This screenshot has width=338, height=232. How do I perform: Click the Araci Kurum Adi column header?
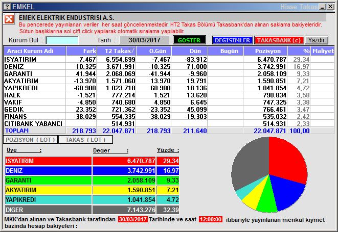[x=34, y=51]
